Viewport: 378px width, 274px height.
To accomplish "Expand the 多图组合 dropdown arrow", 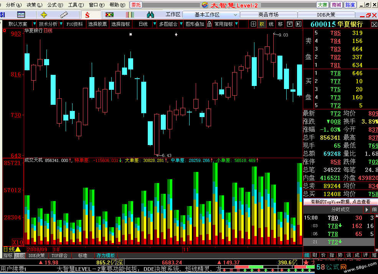I will pos(181,24).
